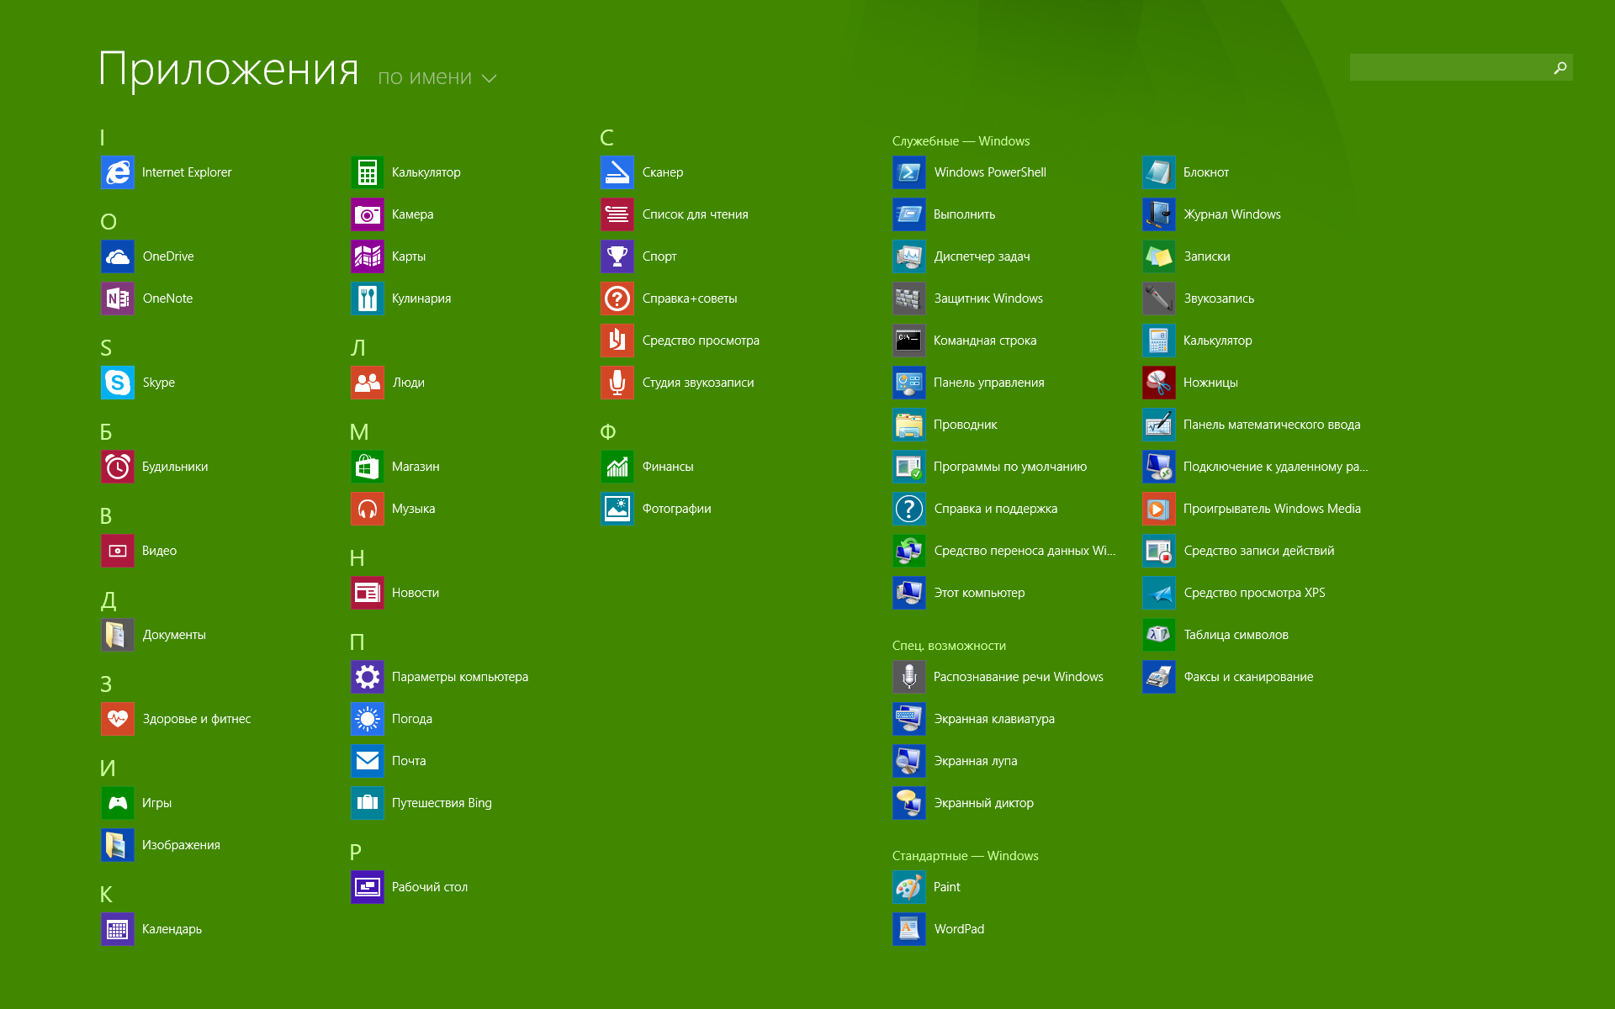The image size is (1615, 1009).
Task: Open Проигрыватель Windows Media
Action: coord(1252,509)
